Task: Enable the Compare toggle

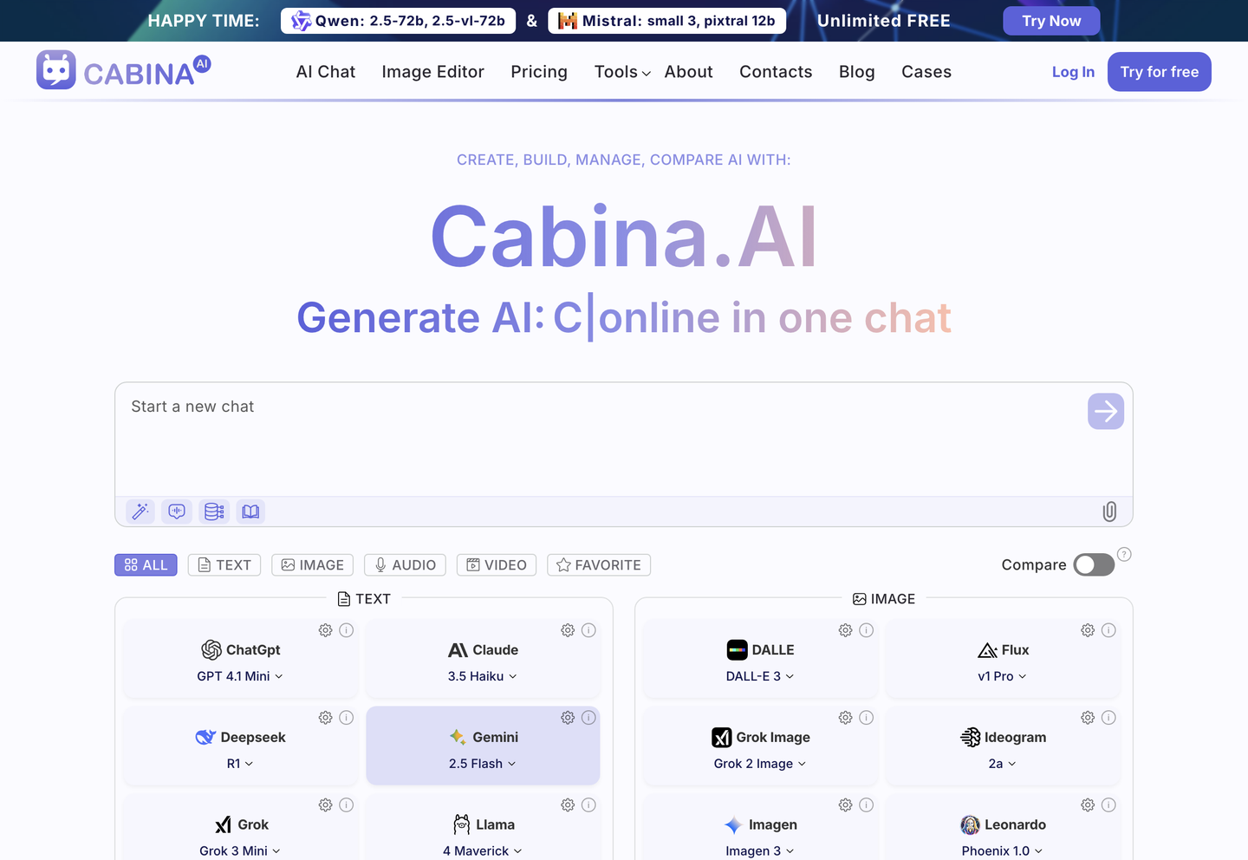Action: tap(1093, 564)
